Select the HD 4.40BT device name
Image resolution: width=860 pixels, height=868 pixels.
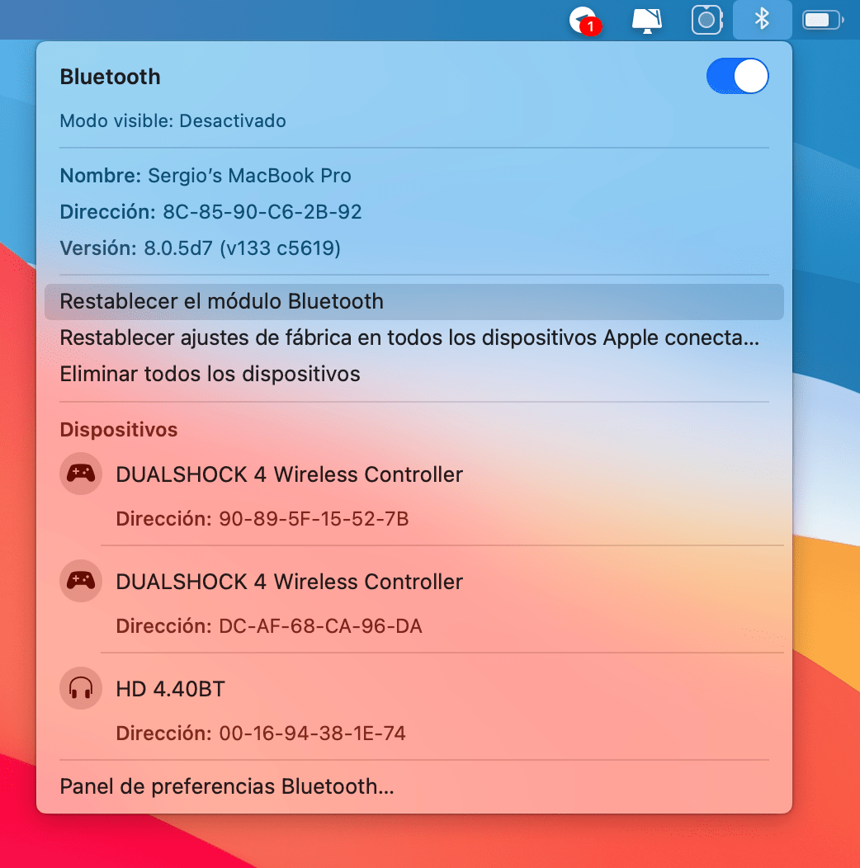coord(171,689)
